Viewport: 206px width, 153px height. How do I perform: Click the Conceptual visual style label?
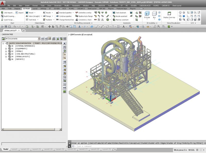[87, 35]
